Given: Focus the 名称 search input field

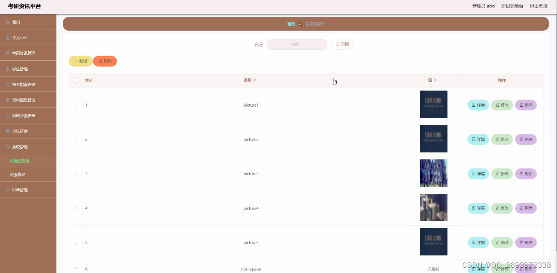Looking at the screenshot, I should coord(297,44).
